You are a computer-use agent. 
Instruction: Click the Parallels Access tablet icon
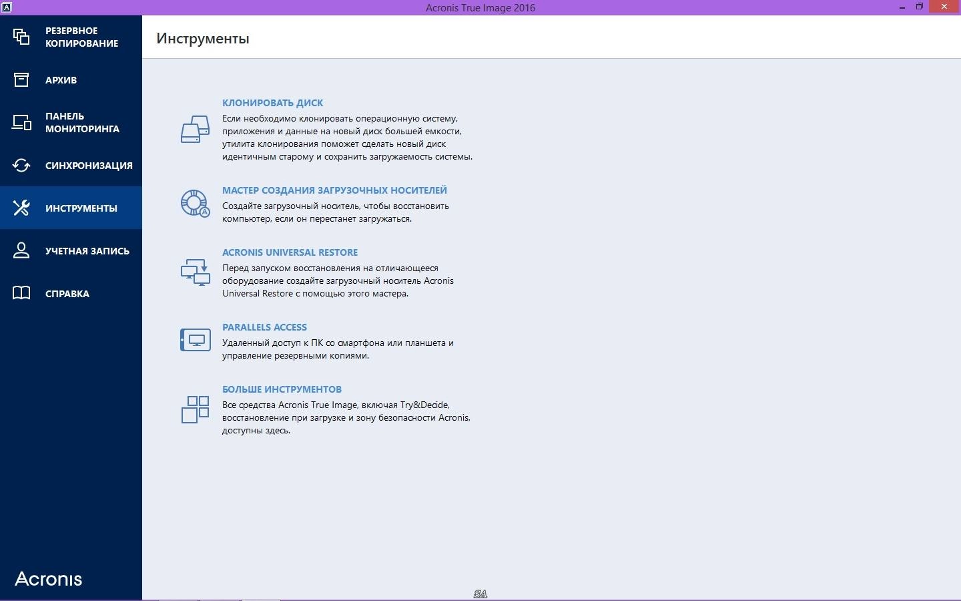point(195,340)
